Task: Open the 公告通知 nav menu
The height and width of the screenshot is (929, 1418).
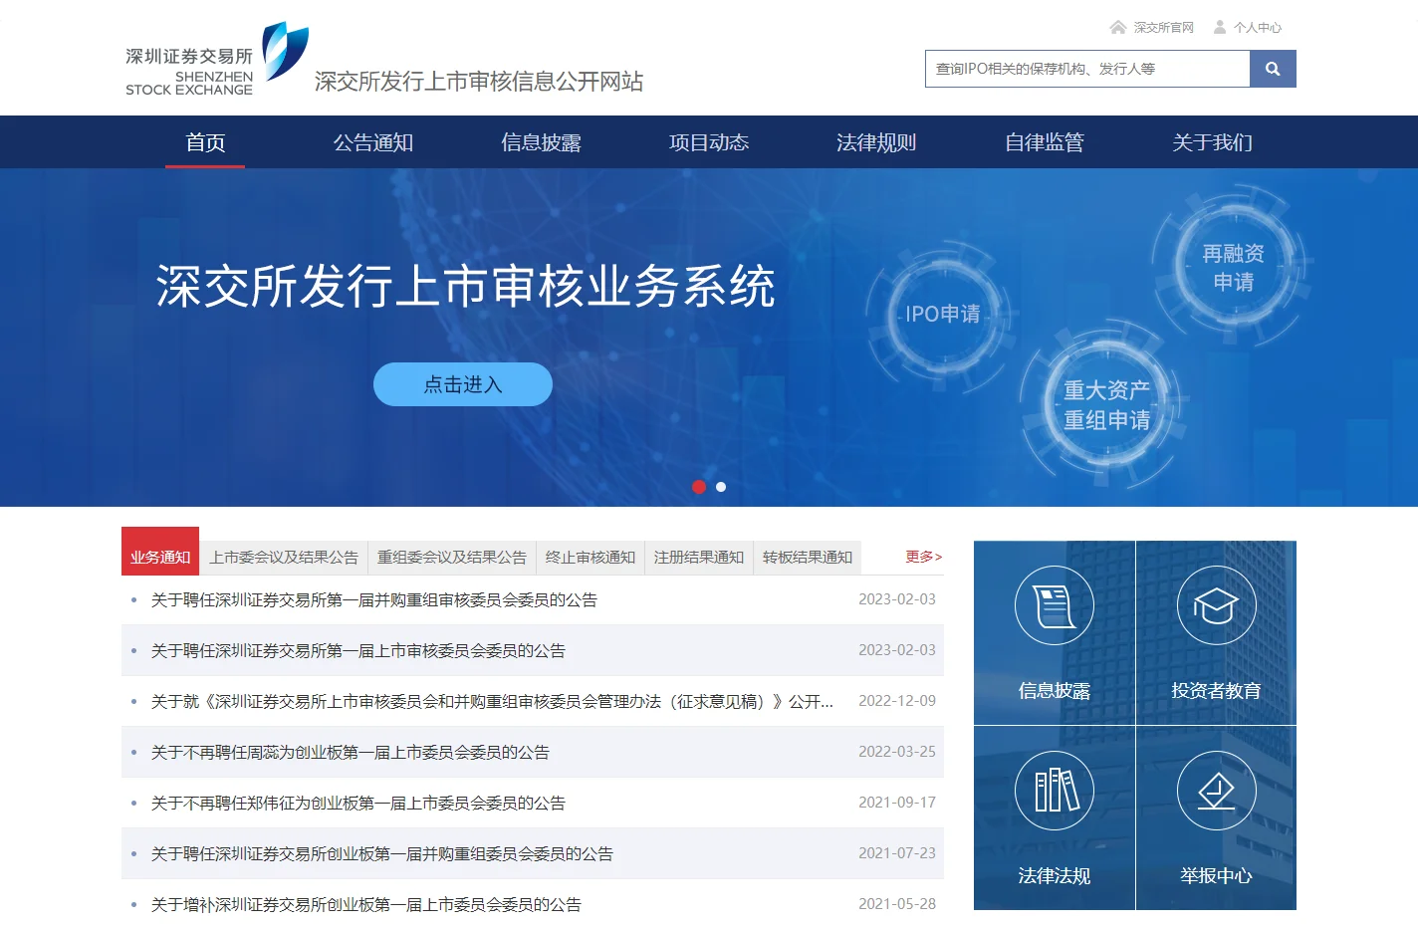Action: tap(373, 142)
